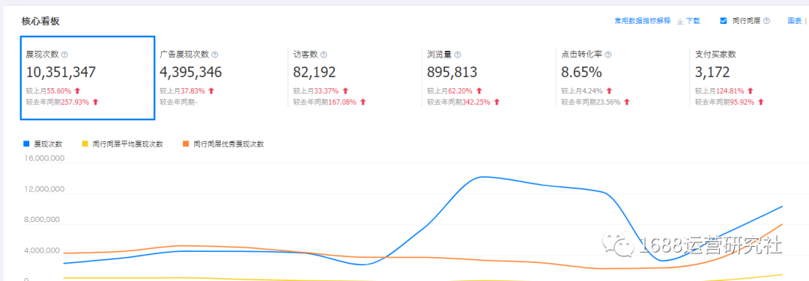Select the 展现次数 metric card
The height and width of the screenshot is (281, 809).
(88, 78)
